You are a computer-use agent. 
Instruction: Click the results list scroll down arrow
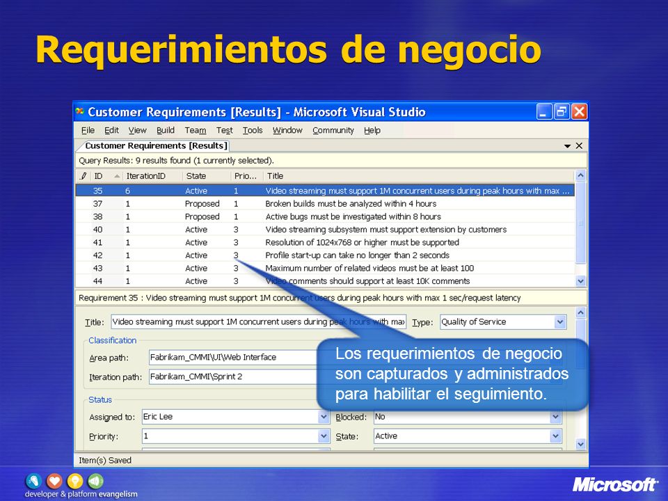click(580, 280)
